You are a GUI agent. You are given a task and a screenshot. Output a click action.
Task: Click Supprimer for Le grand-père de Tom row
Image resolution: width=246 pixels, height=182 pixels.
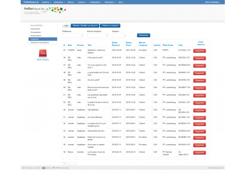click(x=199, y=73)
